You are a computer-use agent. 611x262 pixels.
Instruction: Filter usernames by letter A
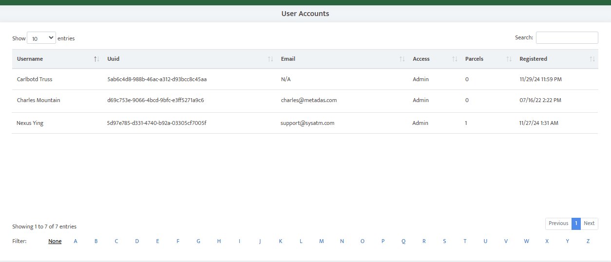click(76, 241)
